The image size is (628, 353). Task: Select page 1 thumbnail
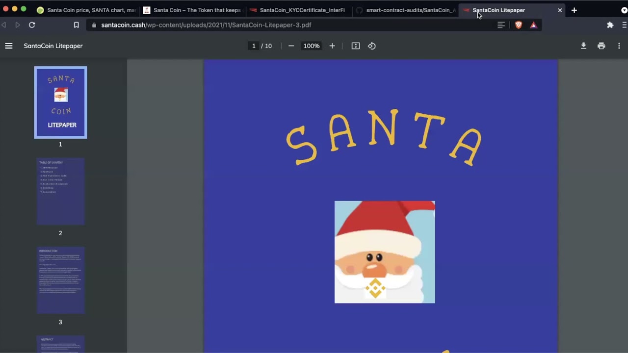tap(60, 102)
